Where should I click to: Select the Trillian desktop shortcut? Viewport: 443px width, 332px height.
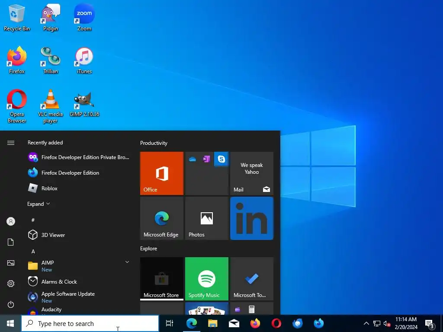(x=51, y=61)
